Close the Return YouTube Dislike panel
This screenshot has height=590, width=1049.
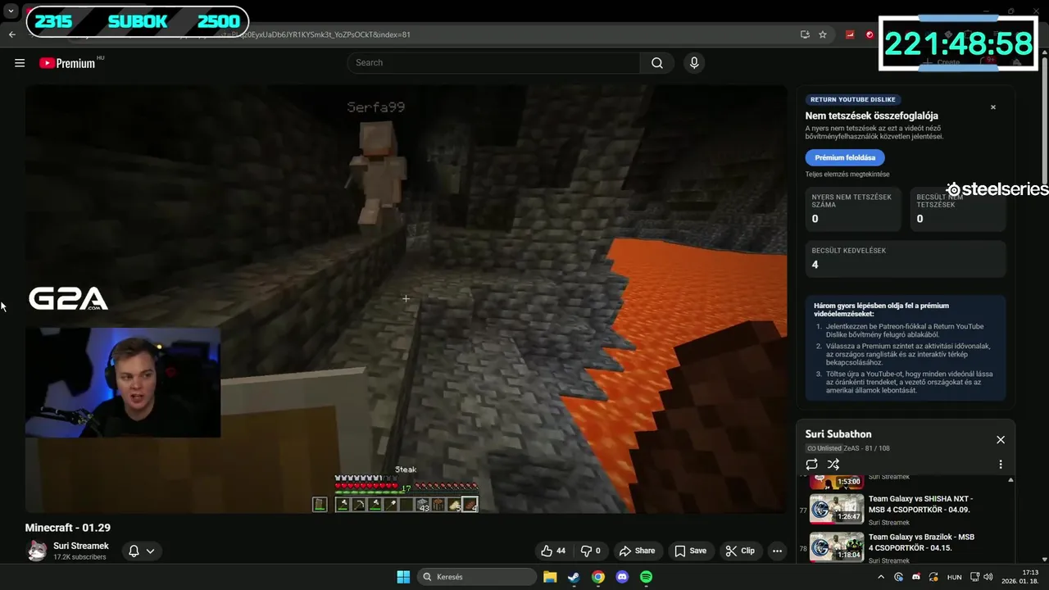pyautogui.click(x=993, y=107)
